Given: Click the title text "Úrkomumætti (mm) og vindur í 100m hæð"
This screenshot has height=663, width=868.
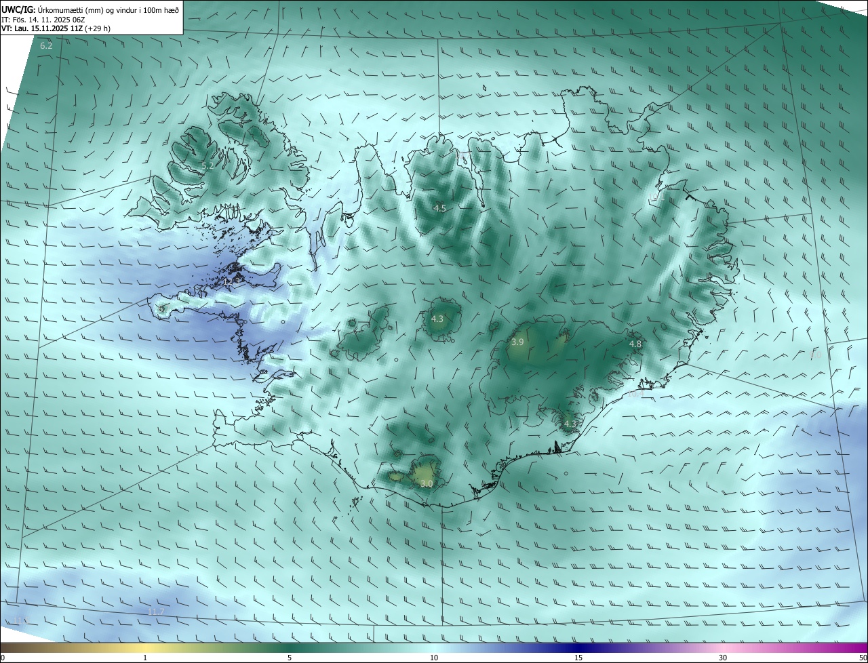Looking at the screenshot, I should point(108,9).
